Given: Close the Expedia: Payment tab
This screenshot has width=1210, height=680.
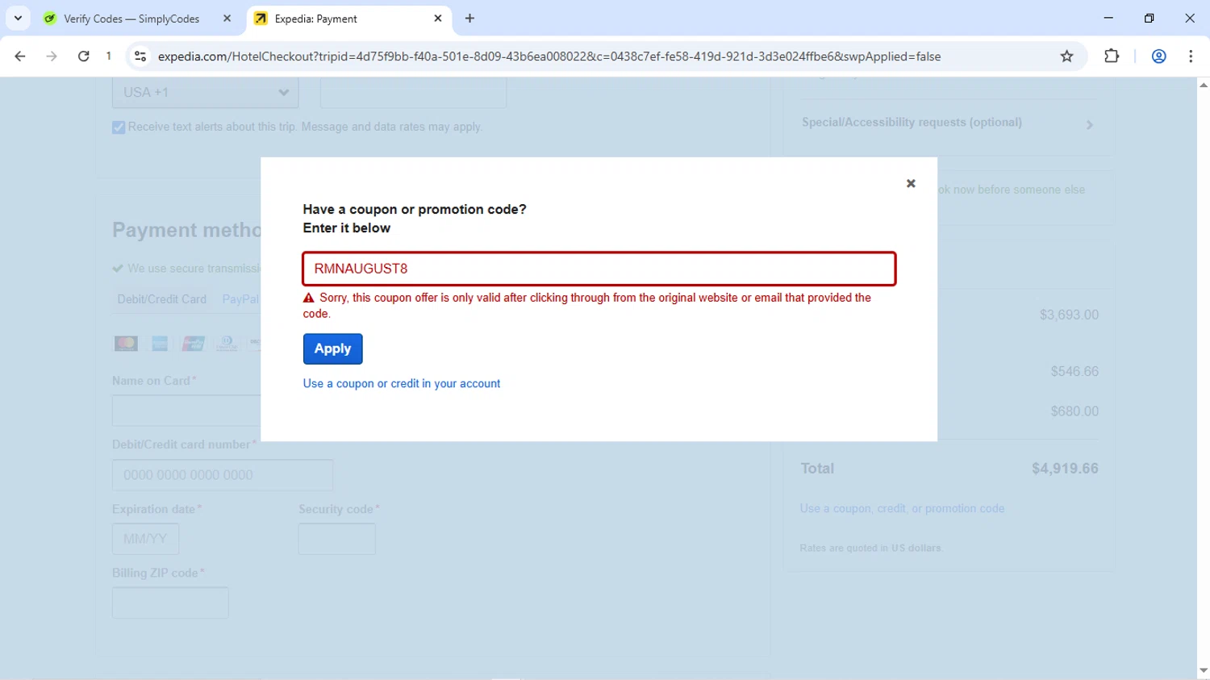Looking at the screenshot, I should (438, 19).
